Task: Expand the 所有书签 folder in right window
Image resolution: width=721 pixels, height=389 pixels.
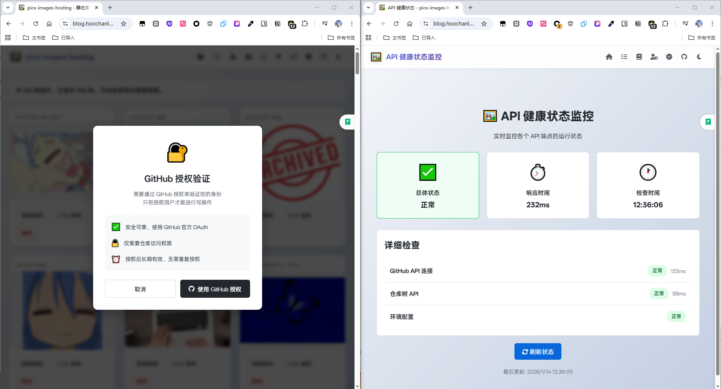Action: click(x=702, y=38)
